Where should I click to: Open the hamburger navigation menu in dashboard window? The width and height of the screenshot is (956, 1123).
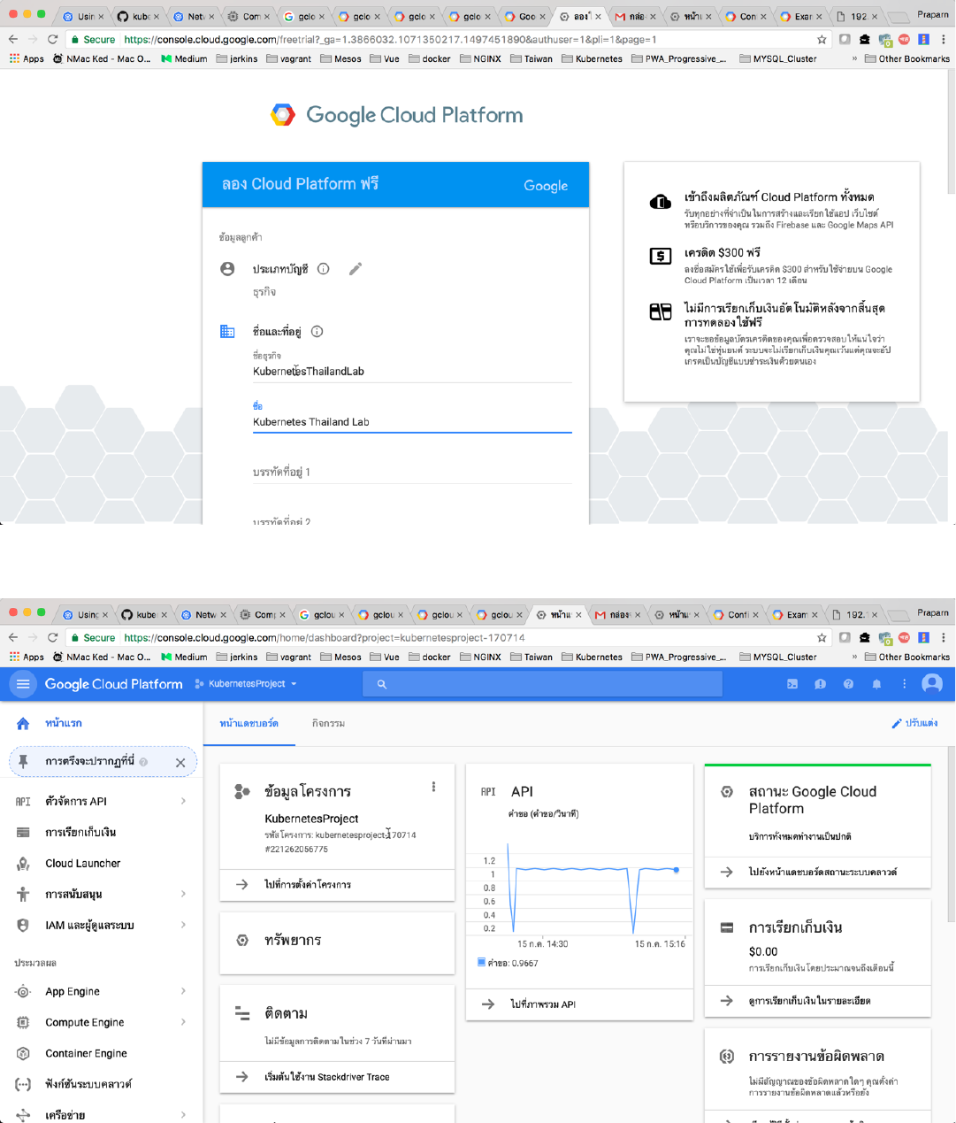pos(23,683)
